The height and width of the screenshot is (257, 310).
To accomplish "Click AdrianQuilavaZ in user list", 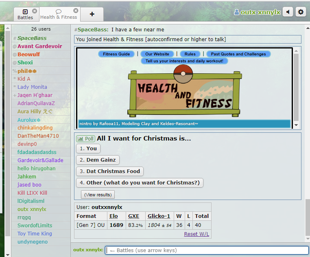I will tap(41, 103).
